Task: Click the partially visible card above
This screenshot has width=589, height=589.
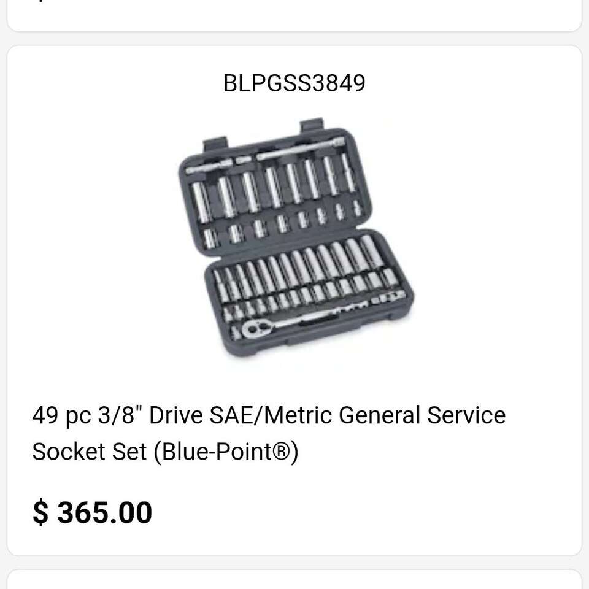Action: (x=294, y=12)
